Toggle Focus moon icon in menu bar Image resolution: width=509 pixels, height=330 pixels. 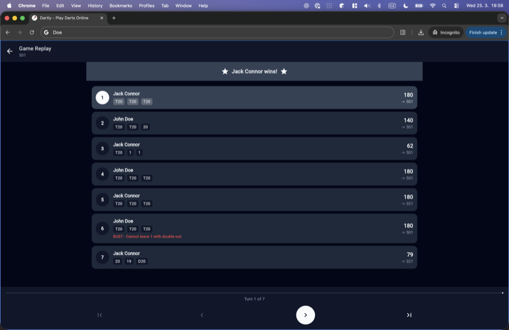tap(406, 6)
